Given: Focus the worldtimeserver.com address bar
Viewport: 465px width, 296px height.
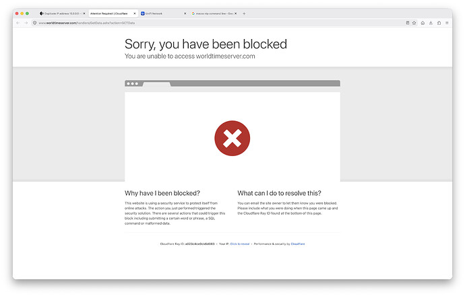Looking at the screenshot, I should 220,23.
